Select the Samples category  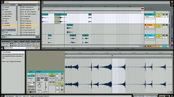[7, 23]
